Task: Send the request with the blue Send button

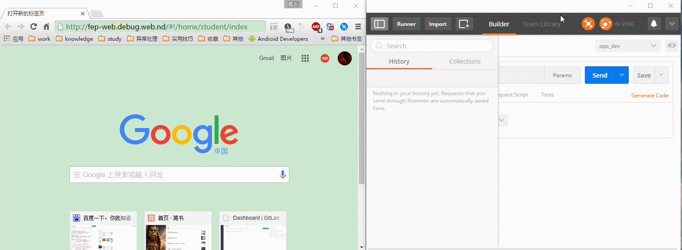Action: click(600, 75)
